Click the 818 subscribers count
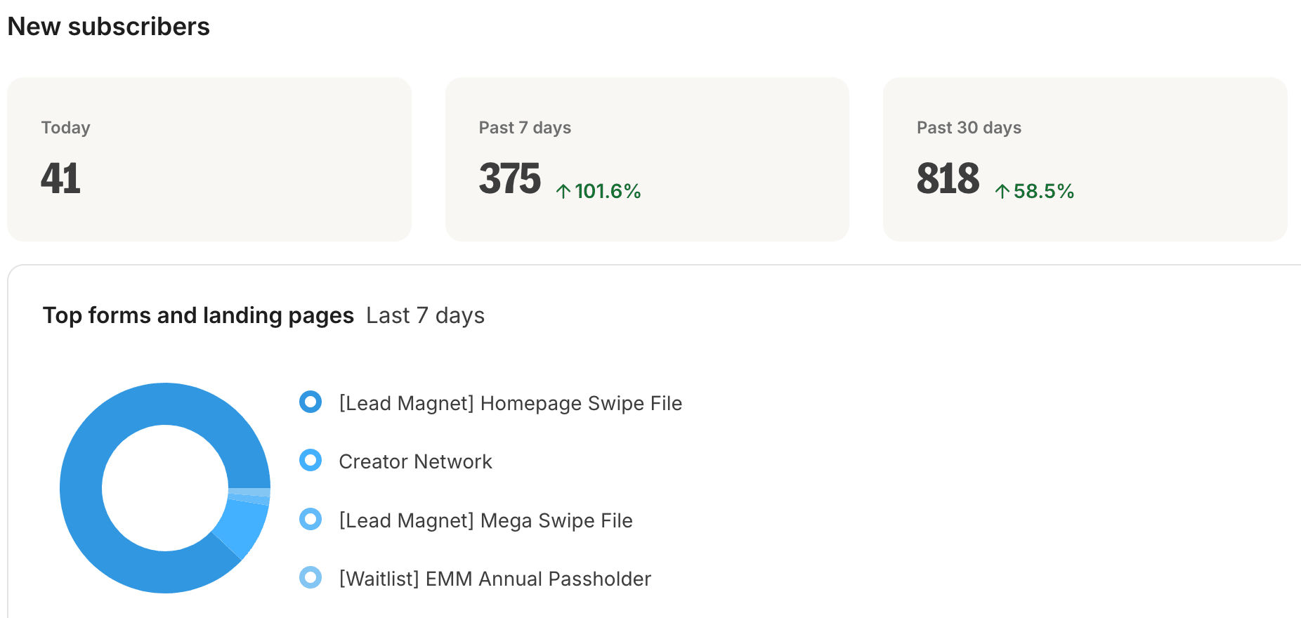 point(948,178)
